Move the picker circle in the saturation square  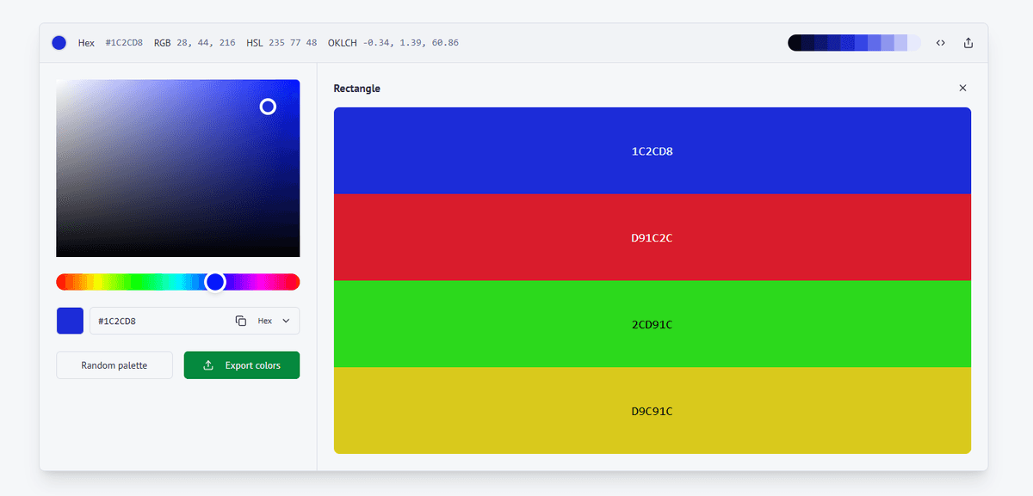tap(268, 107)
